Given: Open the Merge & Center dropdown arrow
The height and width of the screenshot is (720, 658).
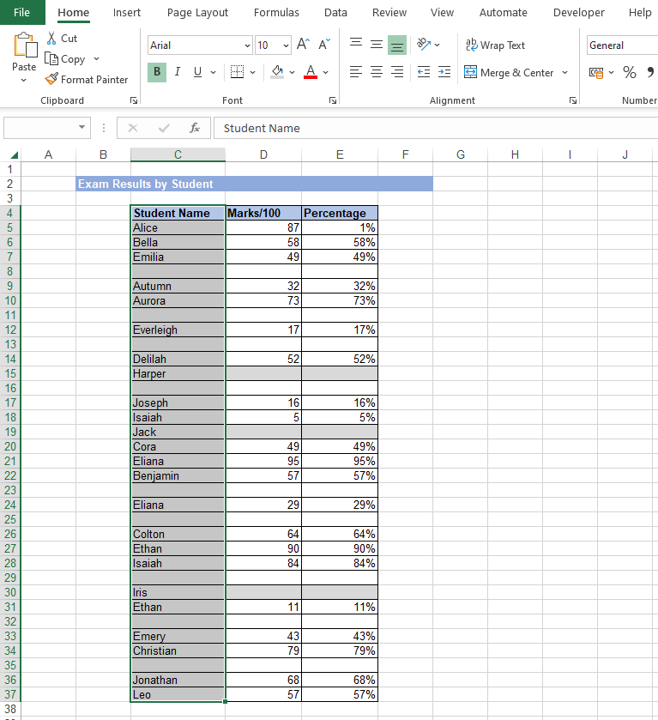Looking at the screenshot, I should coord(565,73).
